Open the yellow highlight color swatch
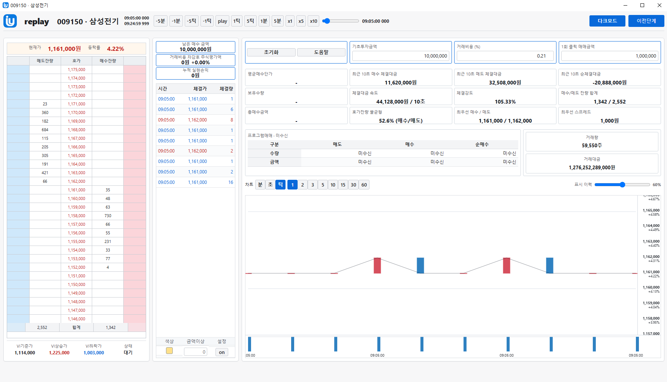667x382 pixels. [x=169, y=351]
